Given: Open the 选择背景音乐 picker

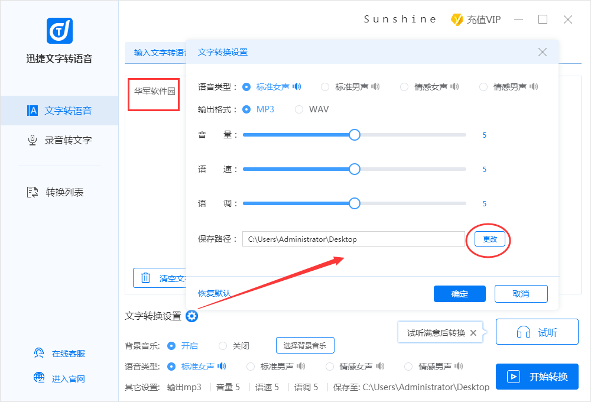Looking at the screenshot, I should pos(305,345).
